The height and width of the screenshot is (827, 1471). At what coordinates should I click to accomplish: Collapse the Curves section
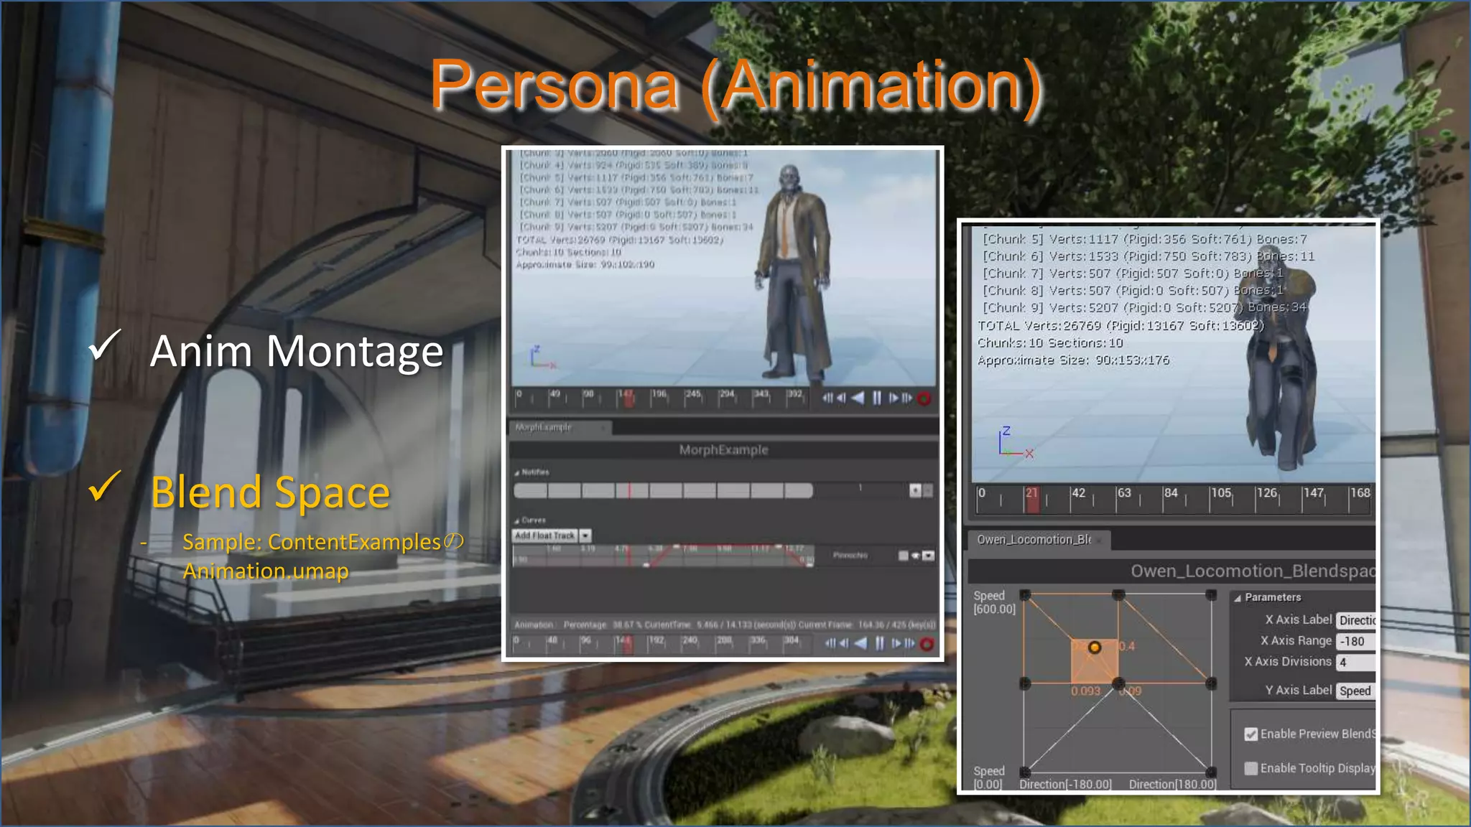pyautogui.click(x=516, y=520)
